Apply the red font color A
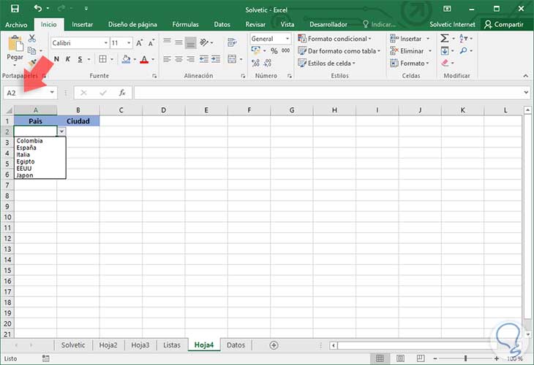Image resolution: width=534 pixels, height=365 pixels. pos(144,59)
